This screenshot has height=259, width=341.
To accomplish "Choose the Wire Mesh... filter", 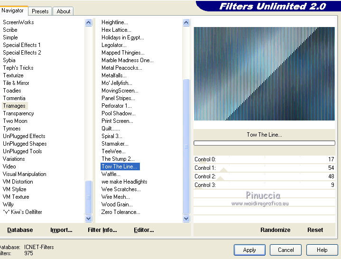I will coord(116,197).
